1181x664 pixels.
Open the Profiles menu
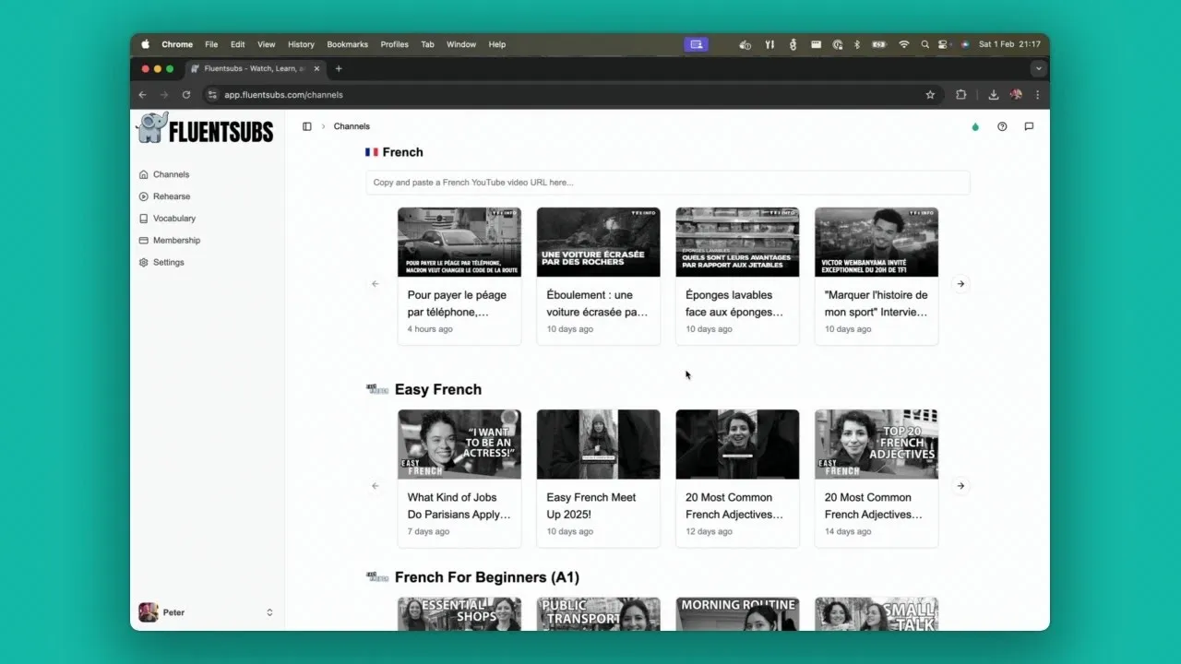[x=394, y=44]
